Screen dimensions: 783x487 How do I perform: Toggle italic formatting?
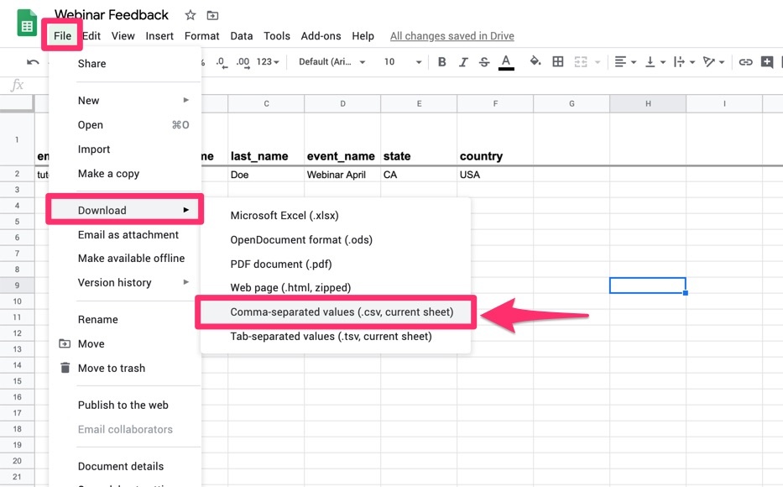pyautogui.click(x=463, y=62)
